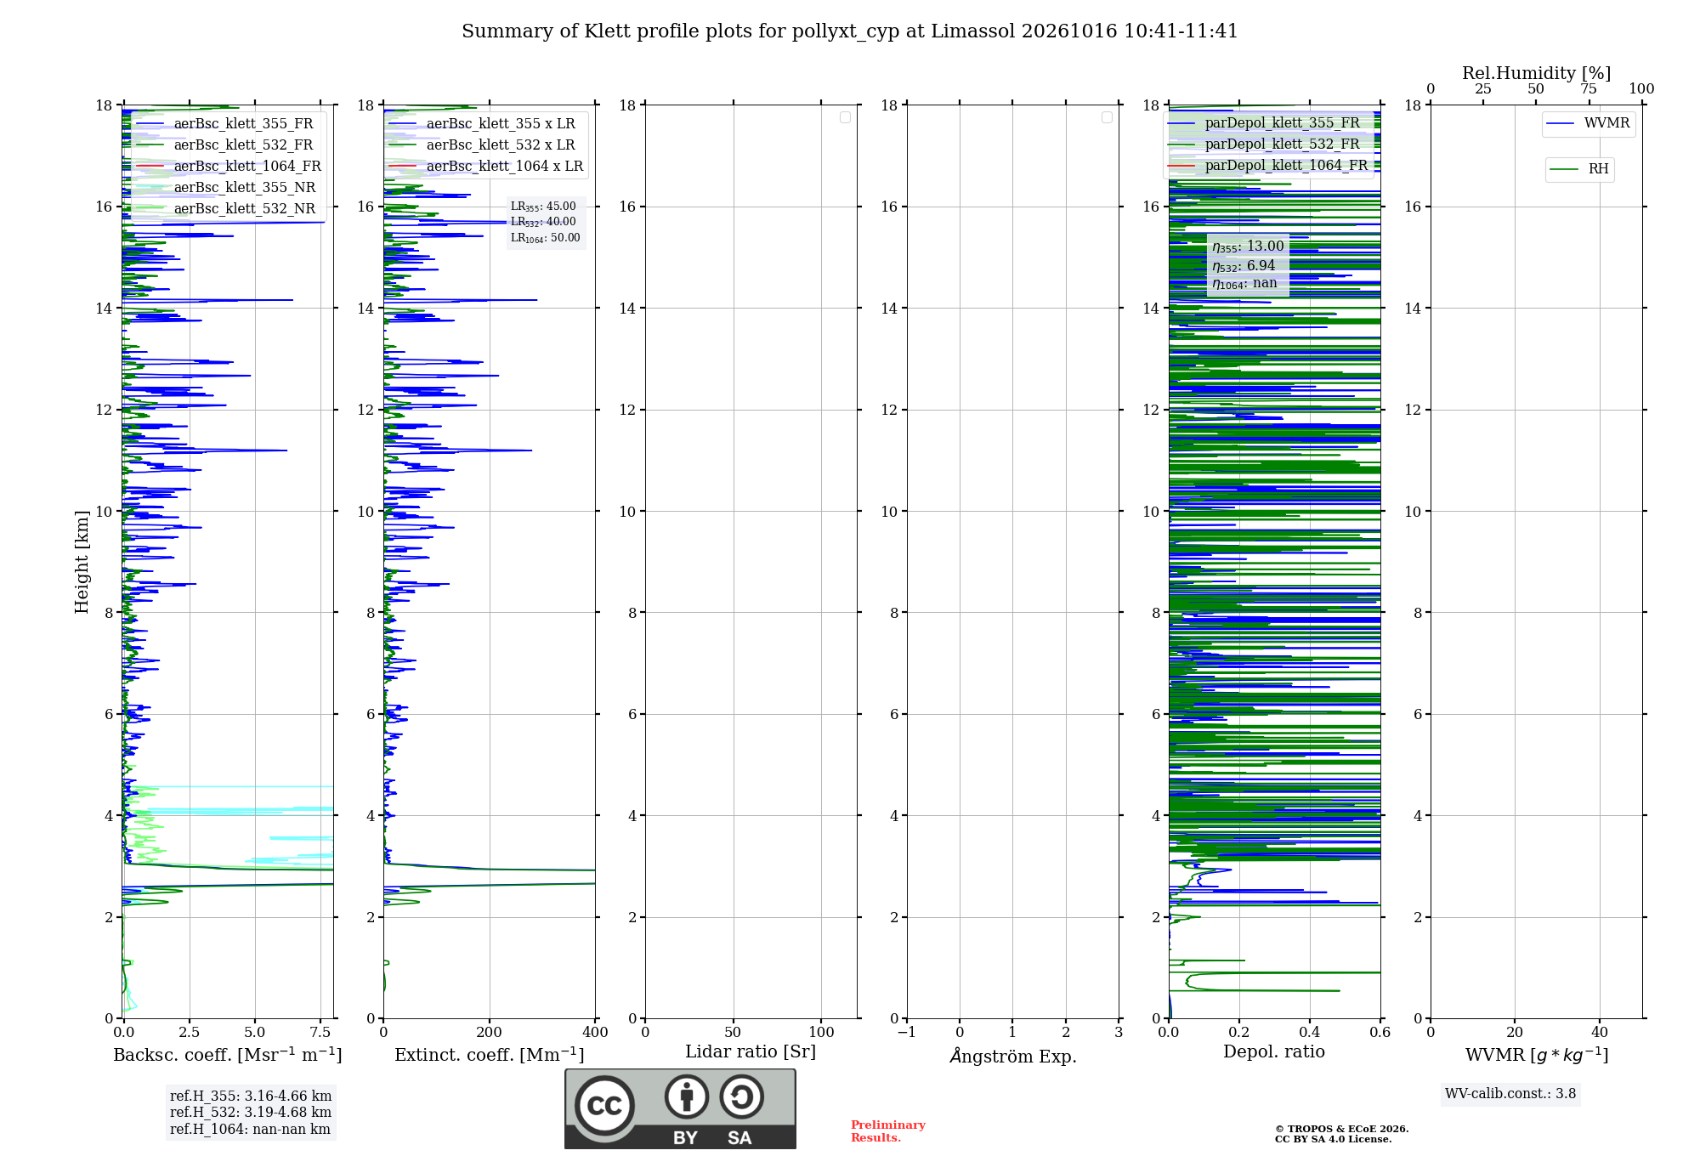Click the Backsc. coeff. axis label

click(228, 1055)
